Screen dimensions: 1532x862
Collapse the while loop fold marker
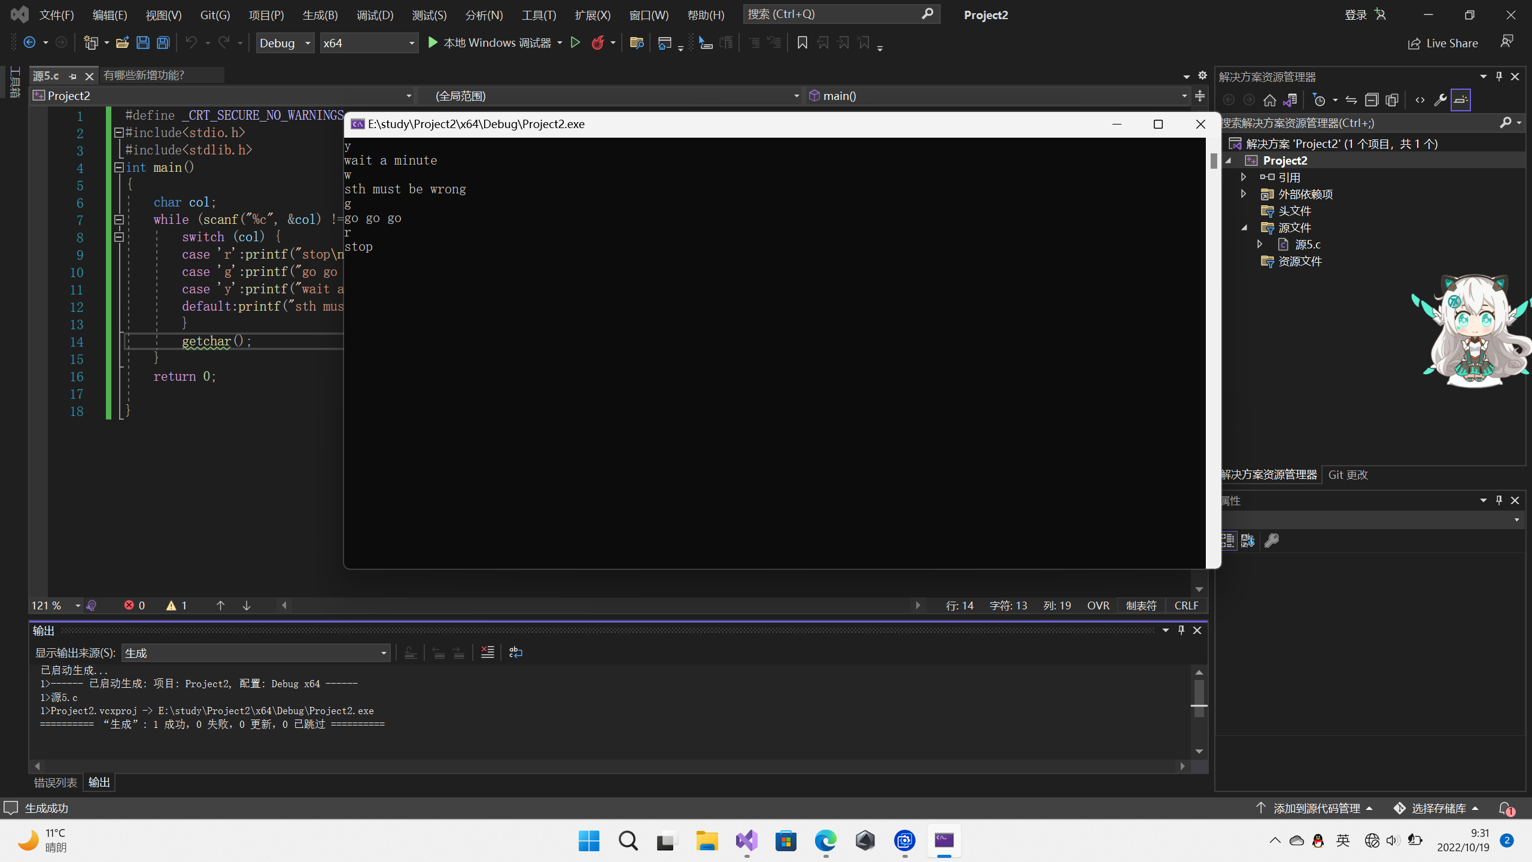[119, 220]
